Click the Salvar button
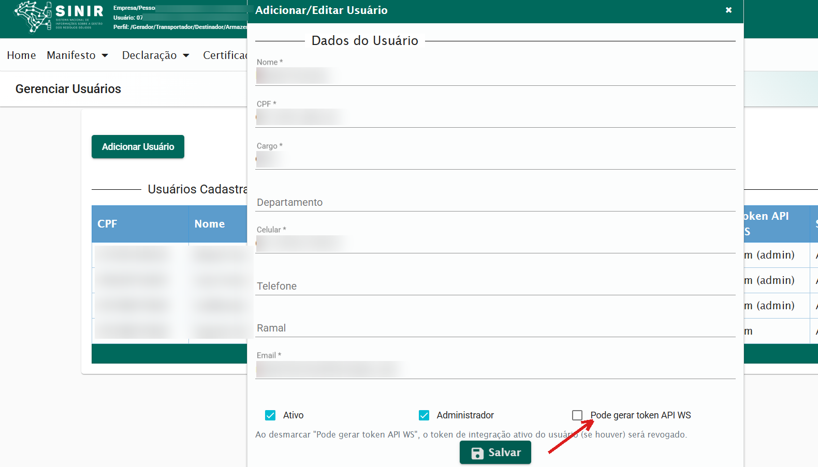This screenshot has width=818, height=467. (x=495, y=453)
